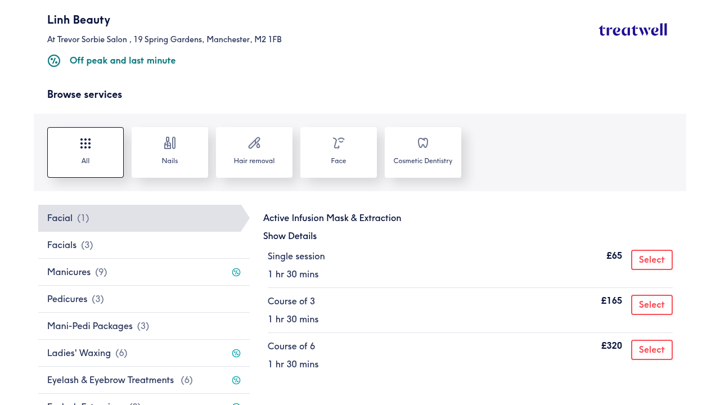Screen dimensions: 720x405
Task: Open the Cosmetic Dentistry tooth icon
Action: tap(423, 143)
